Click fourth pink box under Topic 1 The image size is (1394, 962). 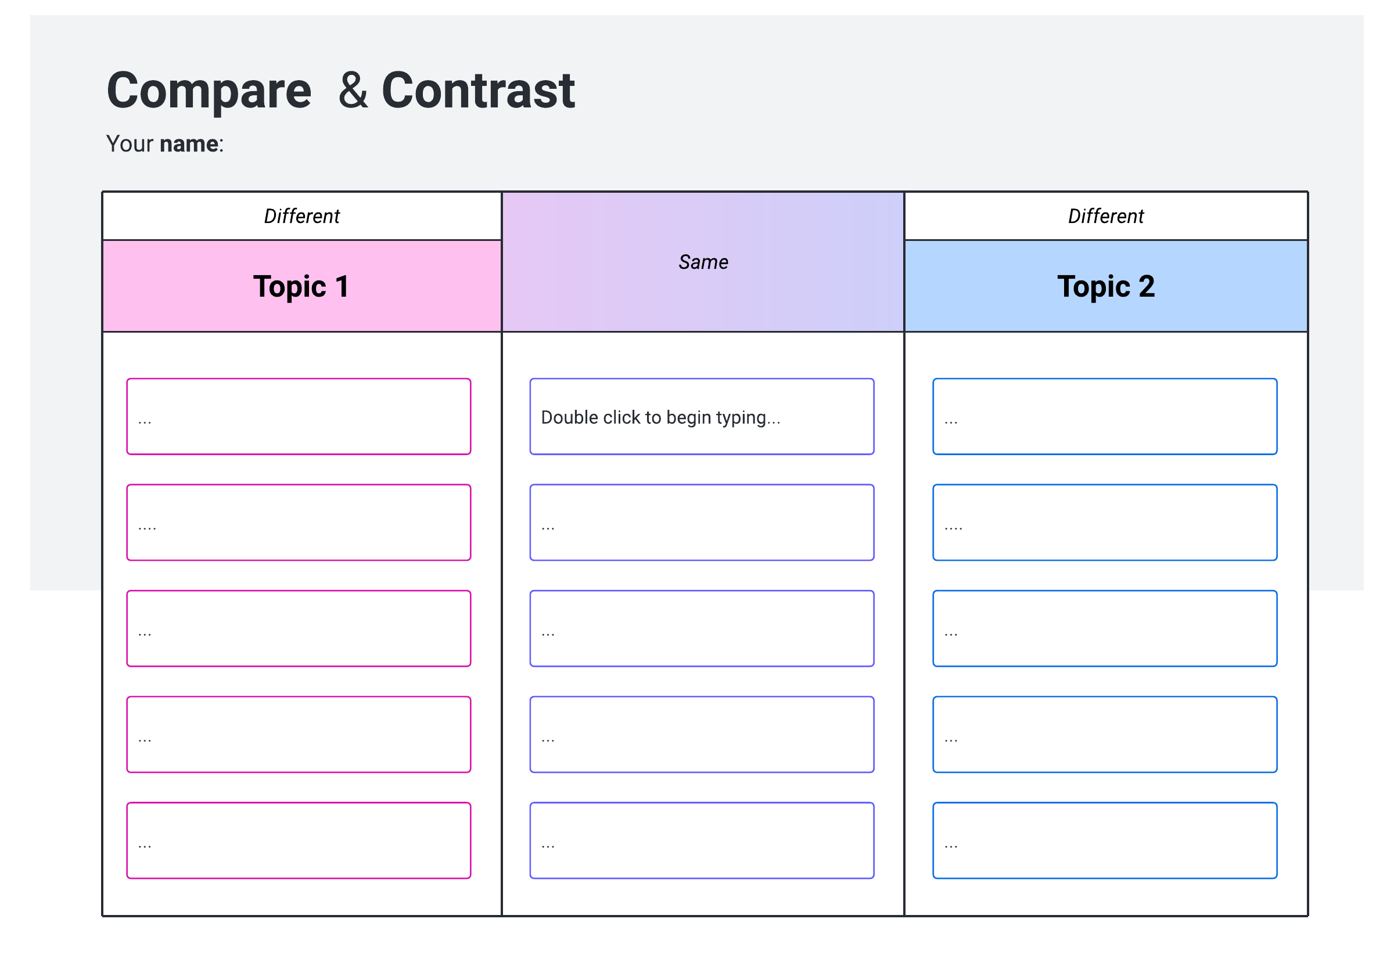tap(299, 735)
